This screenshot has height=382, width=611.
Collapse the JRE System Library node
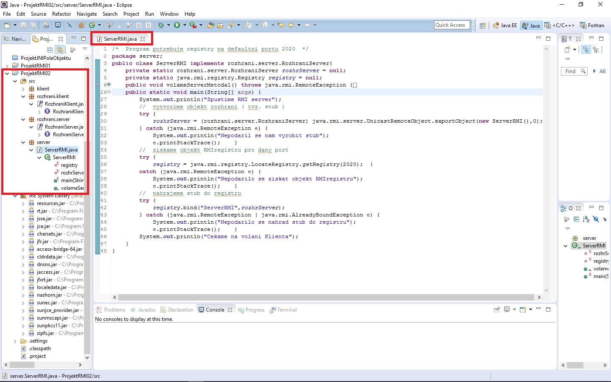[x=15, y=196]
